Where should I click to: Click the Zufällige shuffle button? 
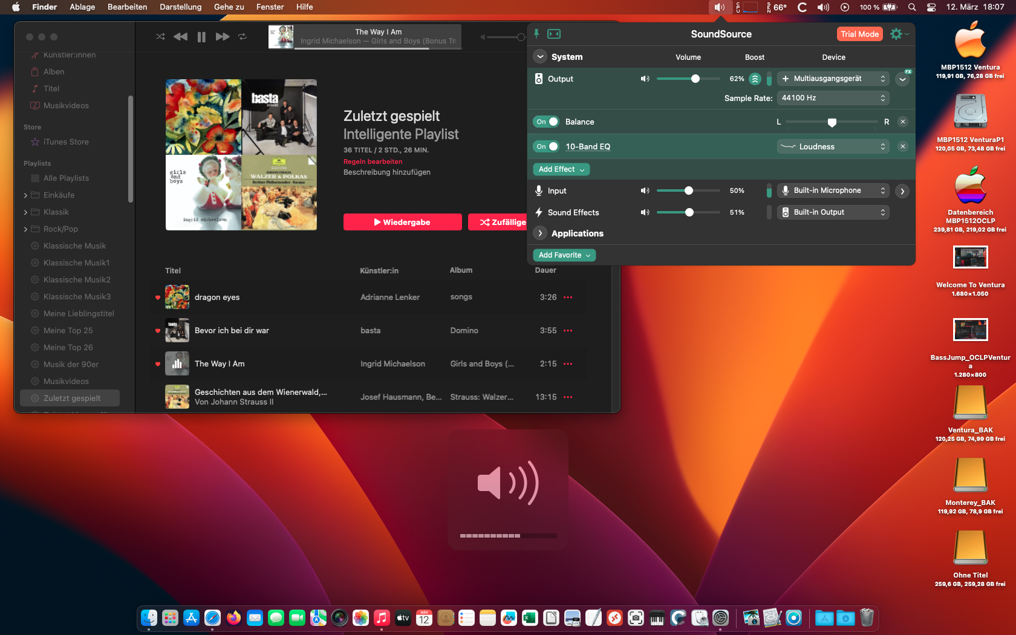tap(498, 222)
